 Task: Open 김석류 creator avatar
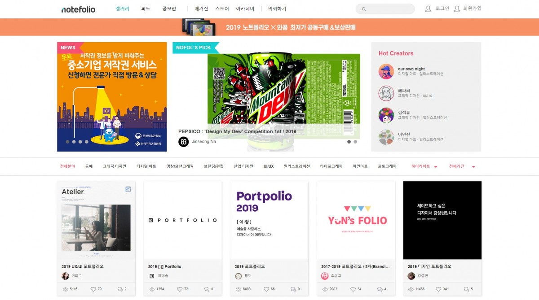[x=386, y=115]
